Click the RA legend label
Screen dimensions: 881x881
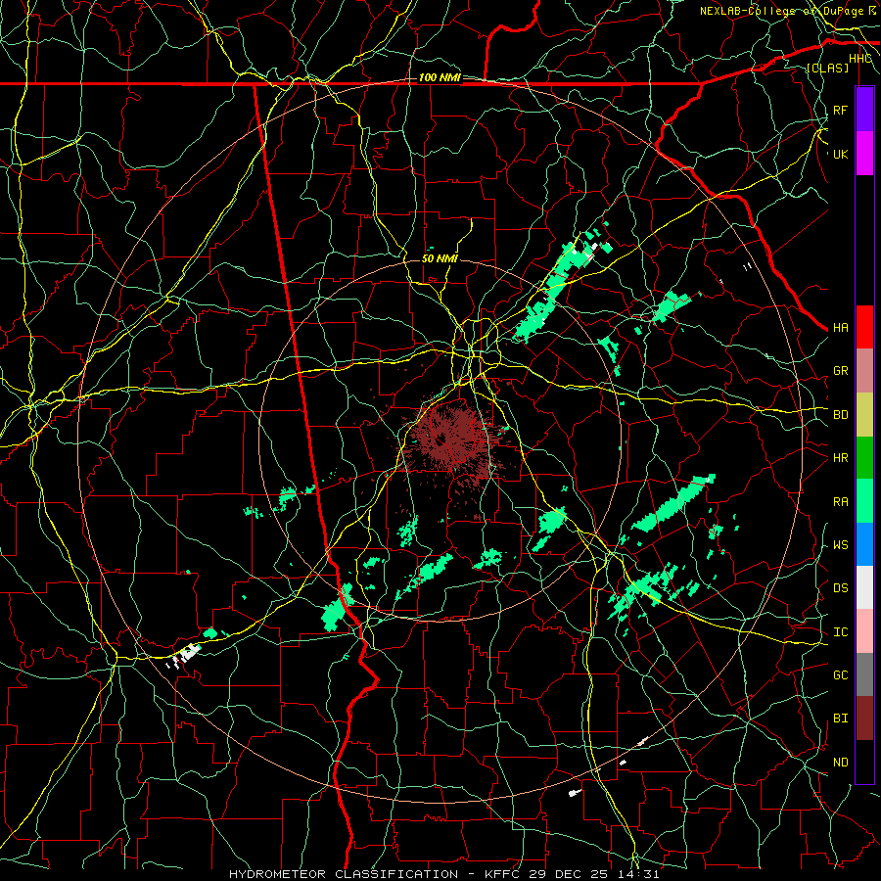(840, 501)
